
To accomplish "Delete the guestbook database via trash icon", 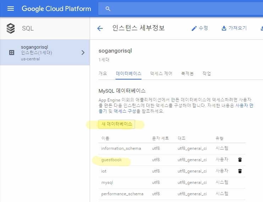I will click(240, 160).
